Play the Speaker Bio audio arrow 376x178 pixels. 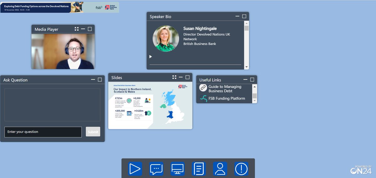[151, 57]
